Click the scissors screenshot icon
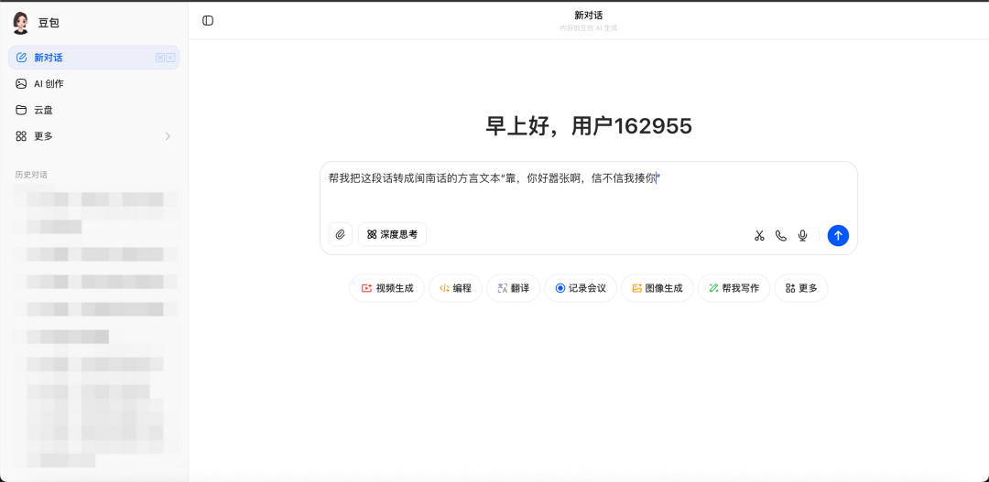 (759, 236)
